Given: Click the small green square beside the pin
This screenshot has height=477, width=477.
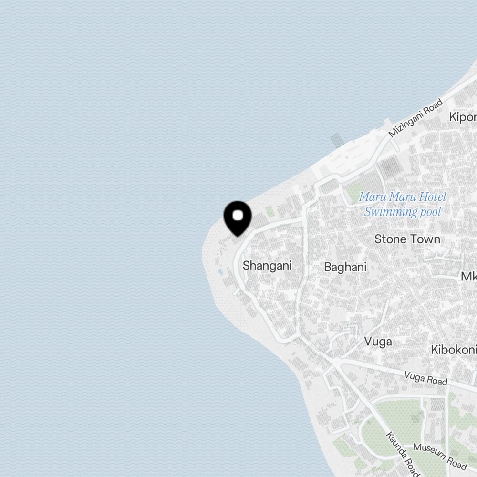Looking at the screenshot, I should [x=269, y=211].
